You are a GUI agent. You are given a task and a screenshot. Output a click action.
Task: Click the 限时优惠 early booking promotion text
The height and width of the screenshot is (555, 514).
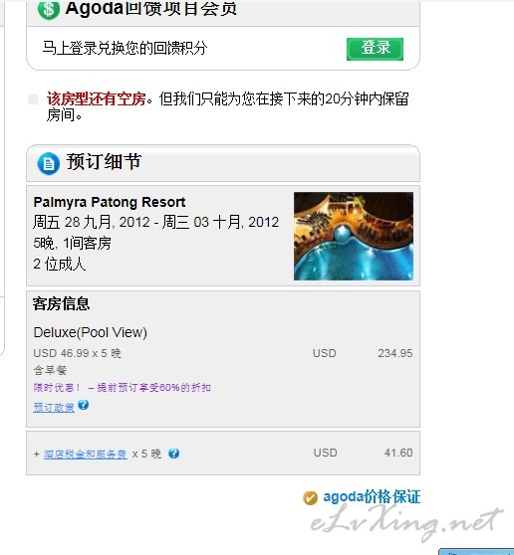pyautogui.click(x=123, y=388)
